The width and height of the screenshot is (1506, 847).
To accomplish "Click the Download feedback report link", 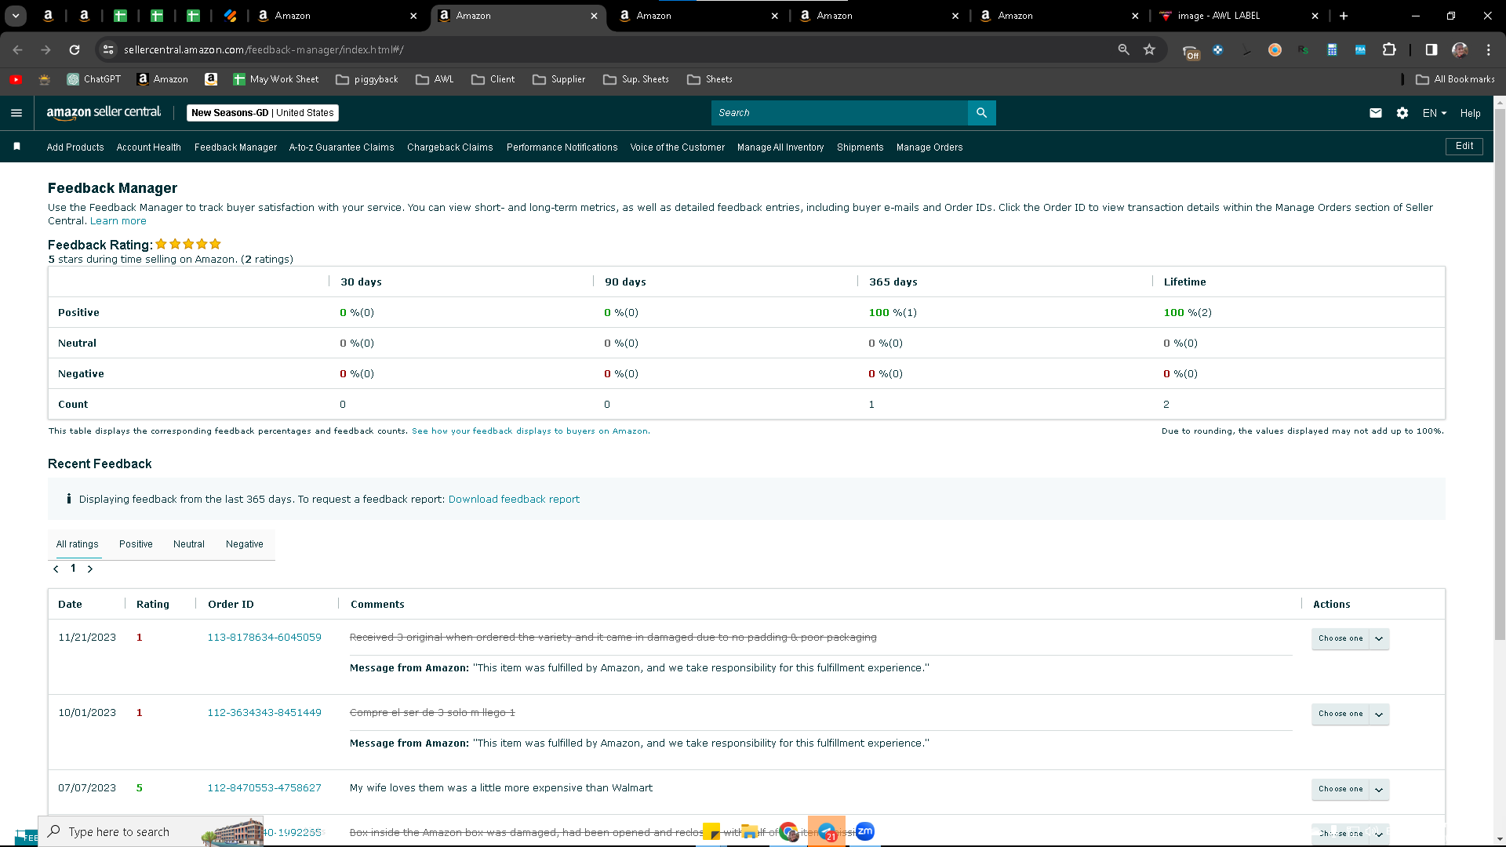I will (514, 500).
